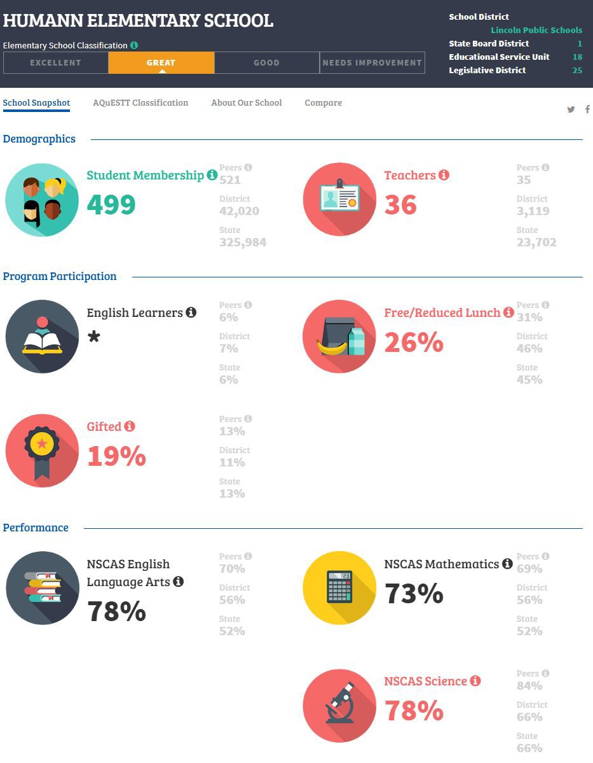The height and width of the screenshot is (763, 593).
Task: Open the NSCAS Science info icon
Action: click(475, 681)
